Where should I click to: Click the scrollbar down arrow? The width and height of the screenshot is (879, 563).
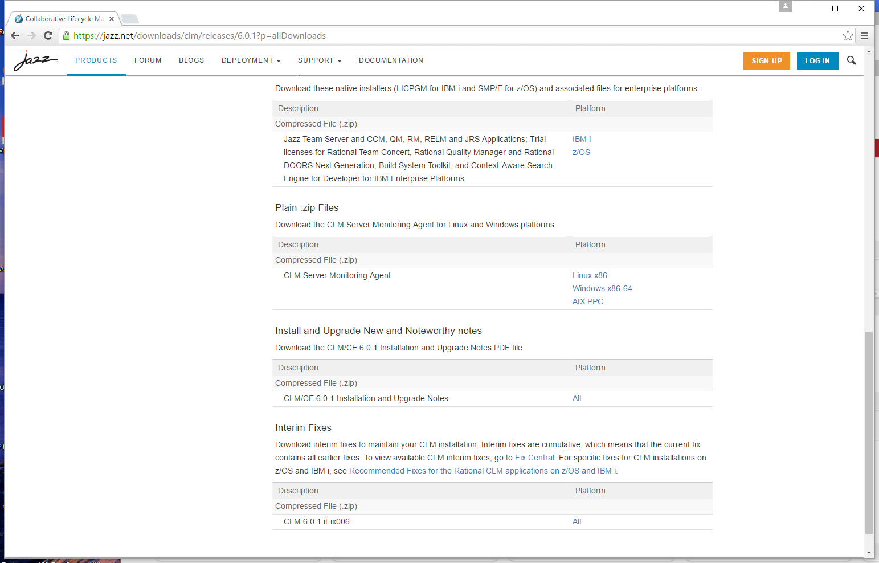pos(869,552)
